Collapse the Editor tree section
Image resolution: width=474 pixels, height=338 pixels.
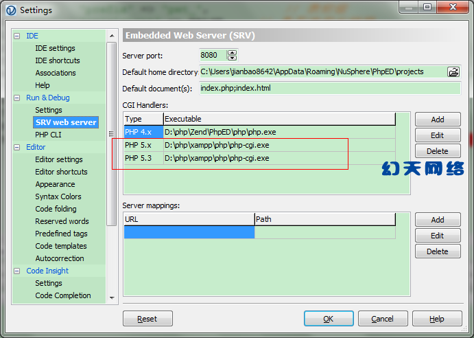(17, 147)
